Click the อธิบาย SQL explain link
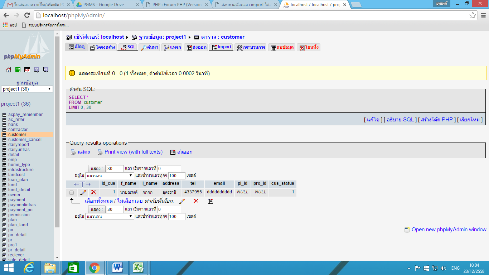 (x=400, y=120)
